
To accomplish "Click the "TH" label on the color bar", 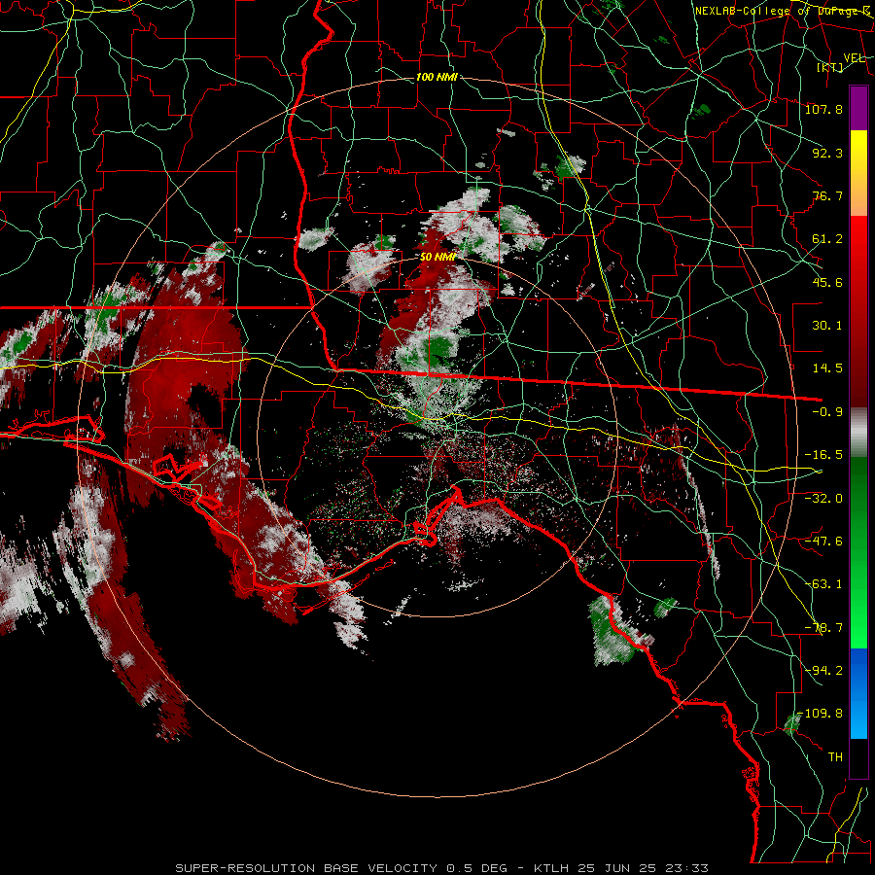I will (835, 757).
